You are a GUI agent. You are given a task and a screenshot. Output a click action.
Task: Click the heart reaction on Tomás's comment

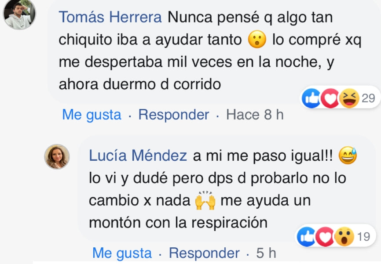click(330, 99)
